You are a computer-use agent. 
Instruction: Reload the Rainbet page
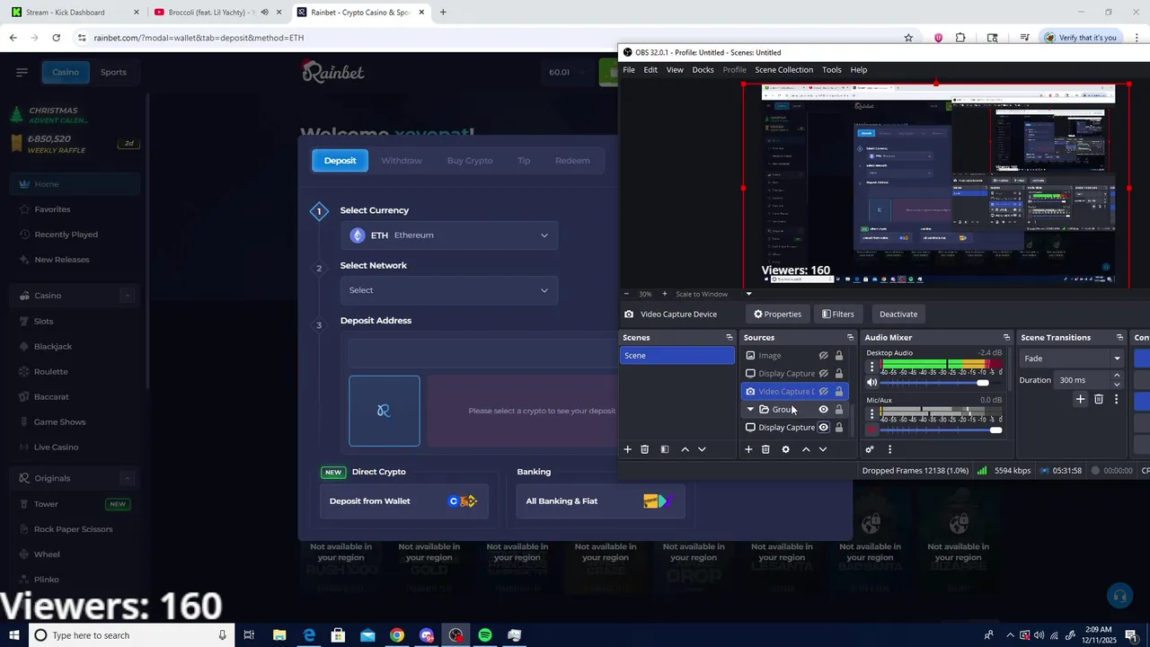click(x=56, y=38)
